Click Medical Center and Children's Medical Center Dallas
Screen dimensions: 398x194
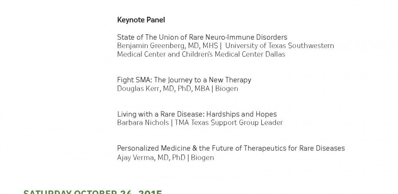201,54
